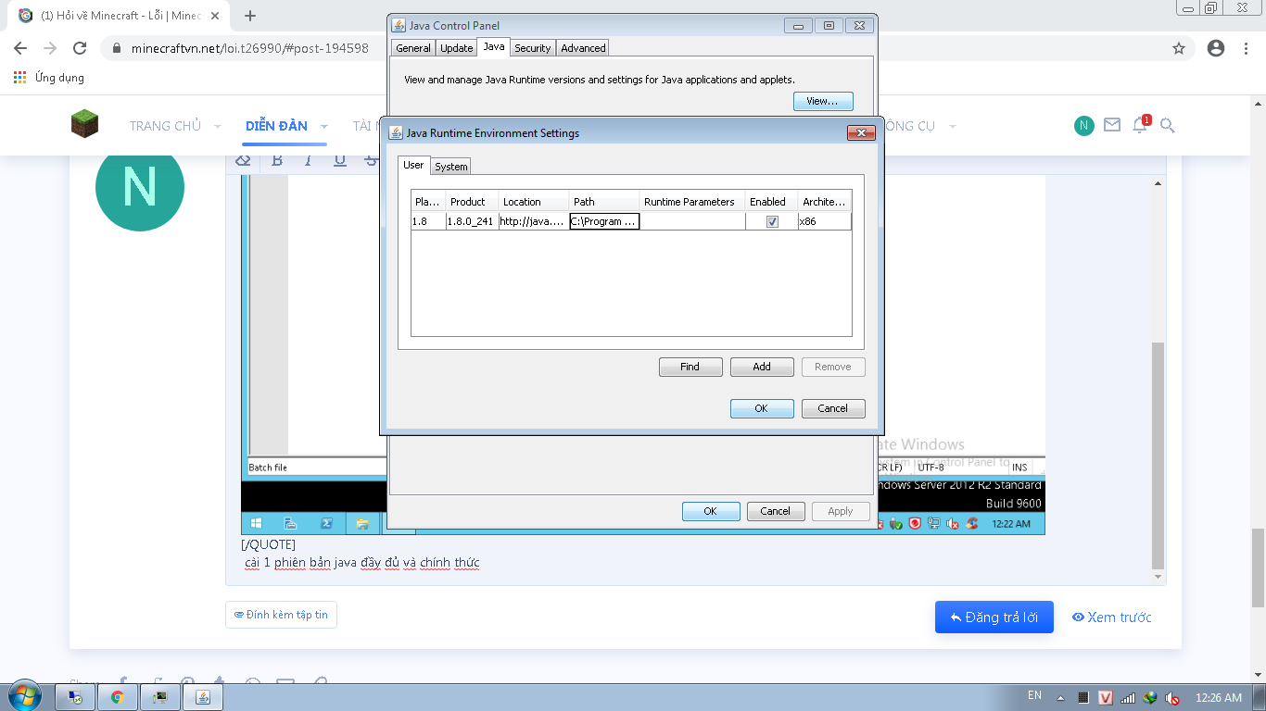Go back in Chrome

[x=20, y=48]
